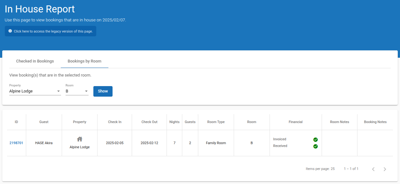The height and width of the screenshot is (184, 400).
Task: Click the Guest column header
Action: coord(44,122)
